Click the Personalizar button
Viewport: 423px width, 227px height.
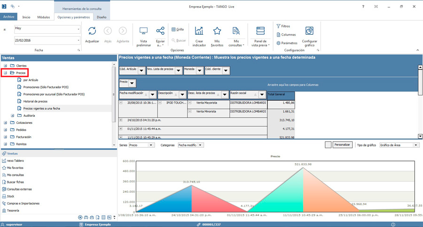click(342, 144)
